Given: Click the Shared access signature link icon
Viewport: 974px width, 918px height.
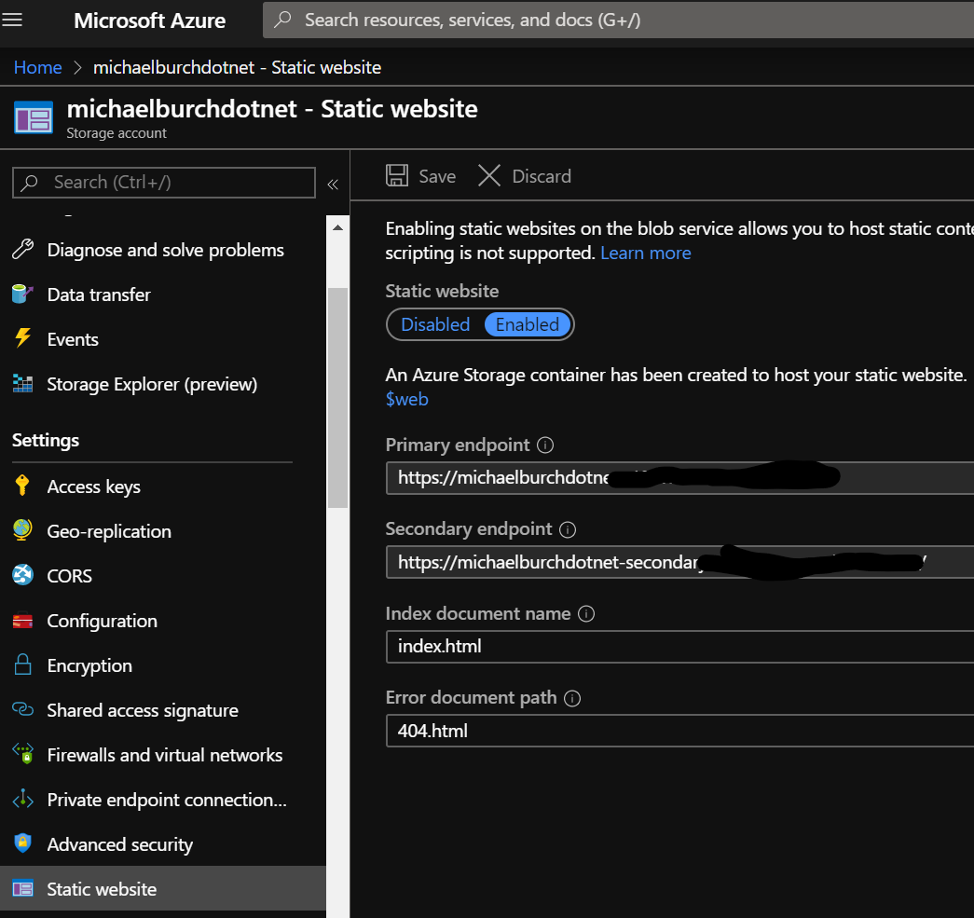Looking at the screenshot, I should [23, 709].
